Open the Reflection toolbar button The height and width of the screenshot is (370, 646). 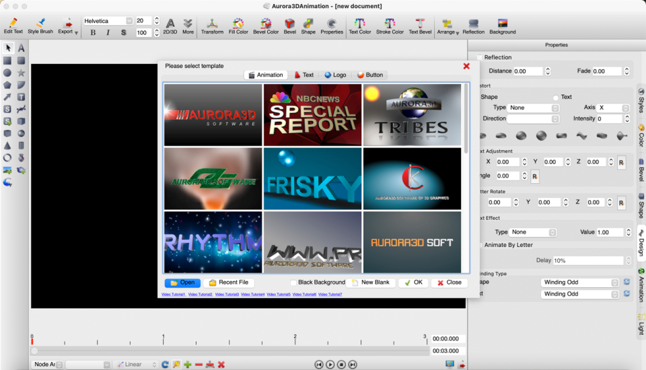(x=473, y=26)
